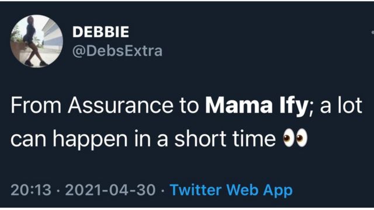The width and height of the screenshot is (374, 210).
Task: Click the words short time
Action: pyautogui.click(x=225, y=138)
